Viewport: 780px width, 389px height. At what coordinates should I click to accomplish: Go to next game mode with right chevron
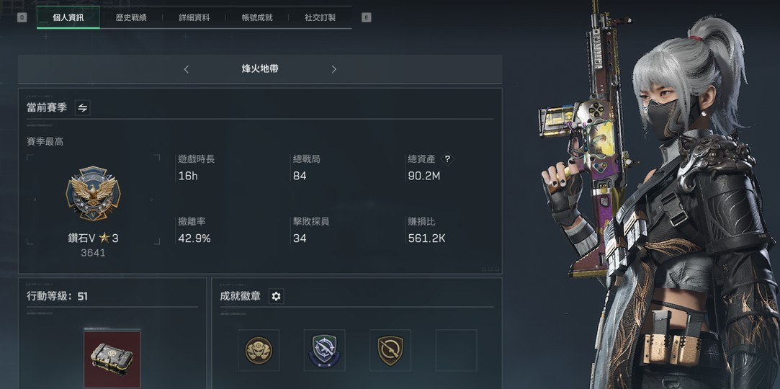(x=333, y=69)
